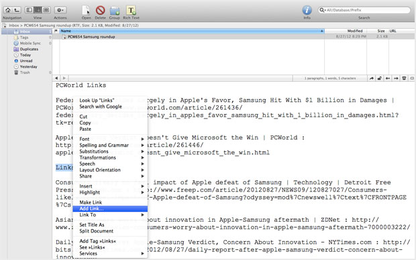Choose Search with Google
Image resolution: width=416 pixels, height=260 pixels.
[110, 107]
